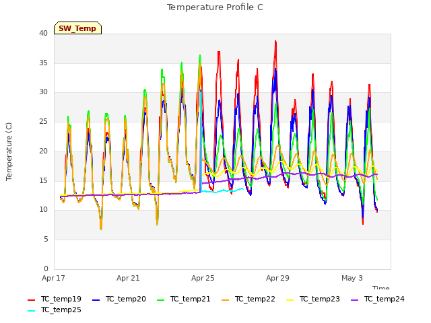Screen dimensions: 431x323
Task: Click the 10 y-axis tick label
Action: coord(43,209)
